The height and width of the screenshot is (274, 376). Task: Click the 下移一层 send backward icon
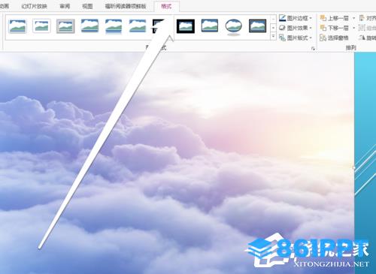[x=323, y=28]
